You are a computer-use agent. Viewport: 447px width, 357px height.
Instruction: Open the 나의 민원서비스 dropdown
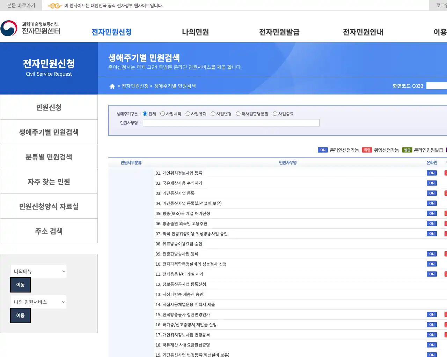[x=38, y=302]
